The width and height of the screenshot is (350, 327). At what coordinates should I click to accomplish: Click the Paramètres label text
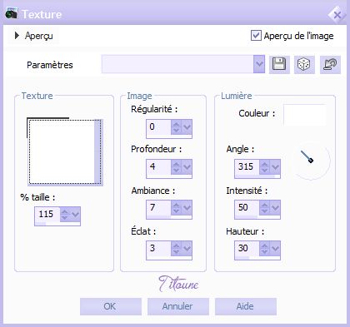50,65
